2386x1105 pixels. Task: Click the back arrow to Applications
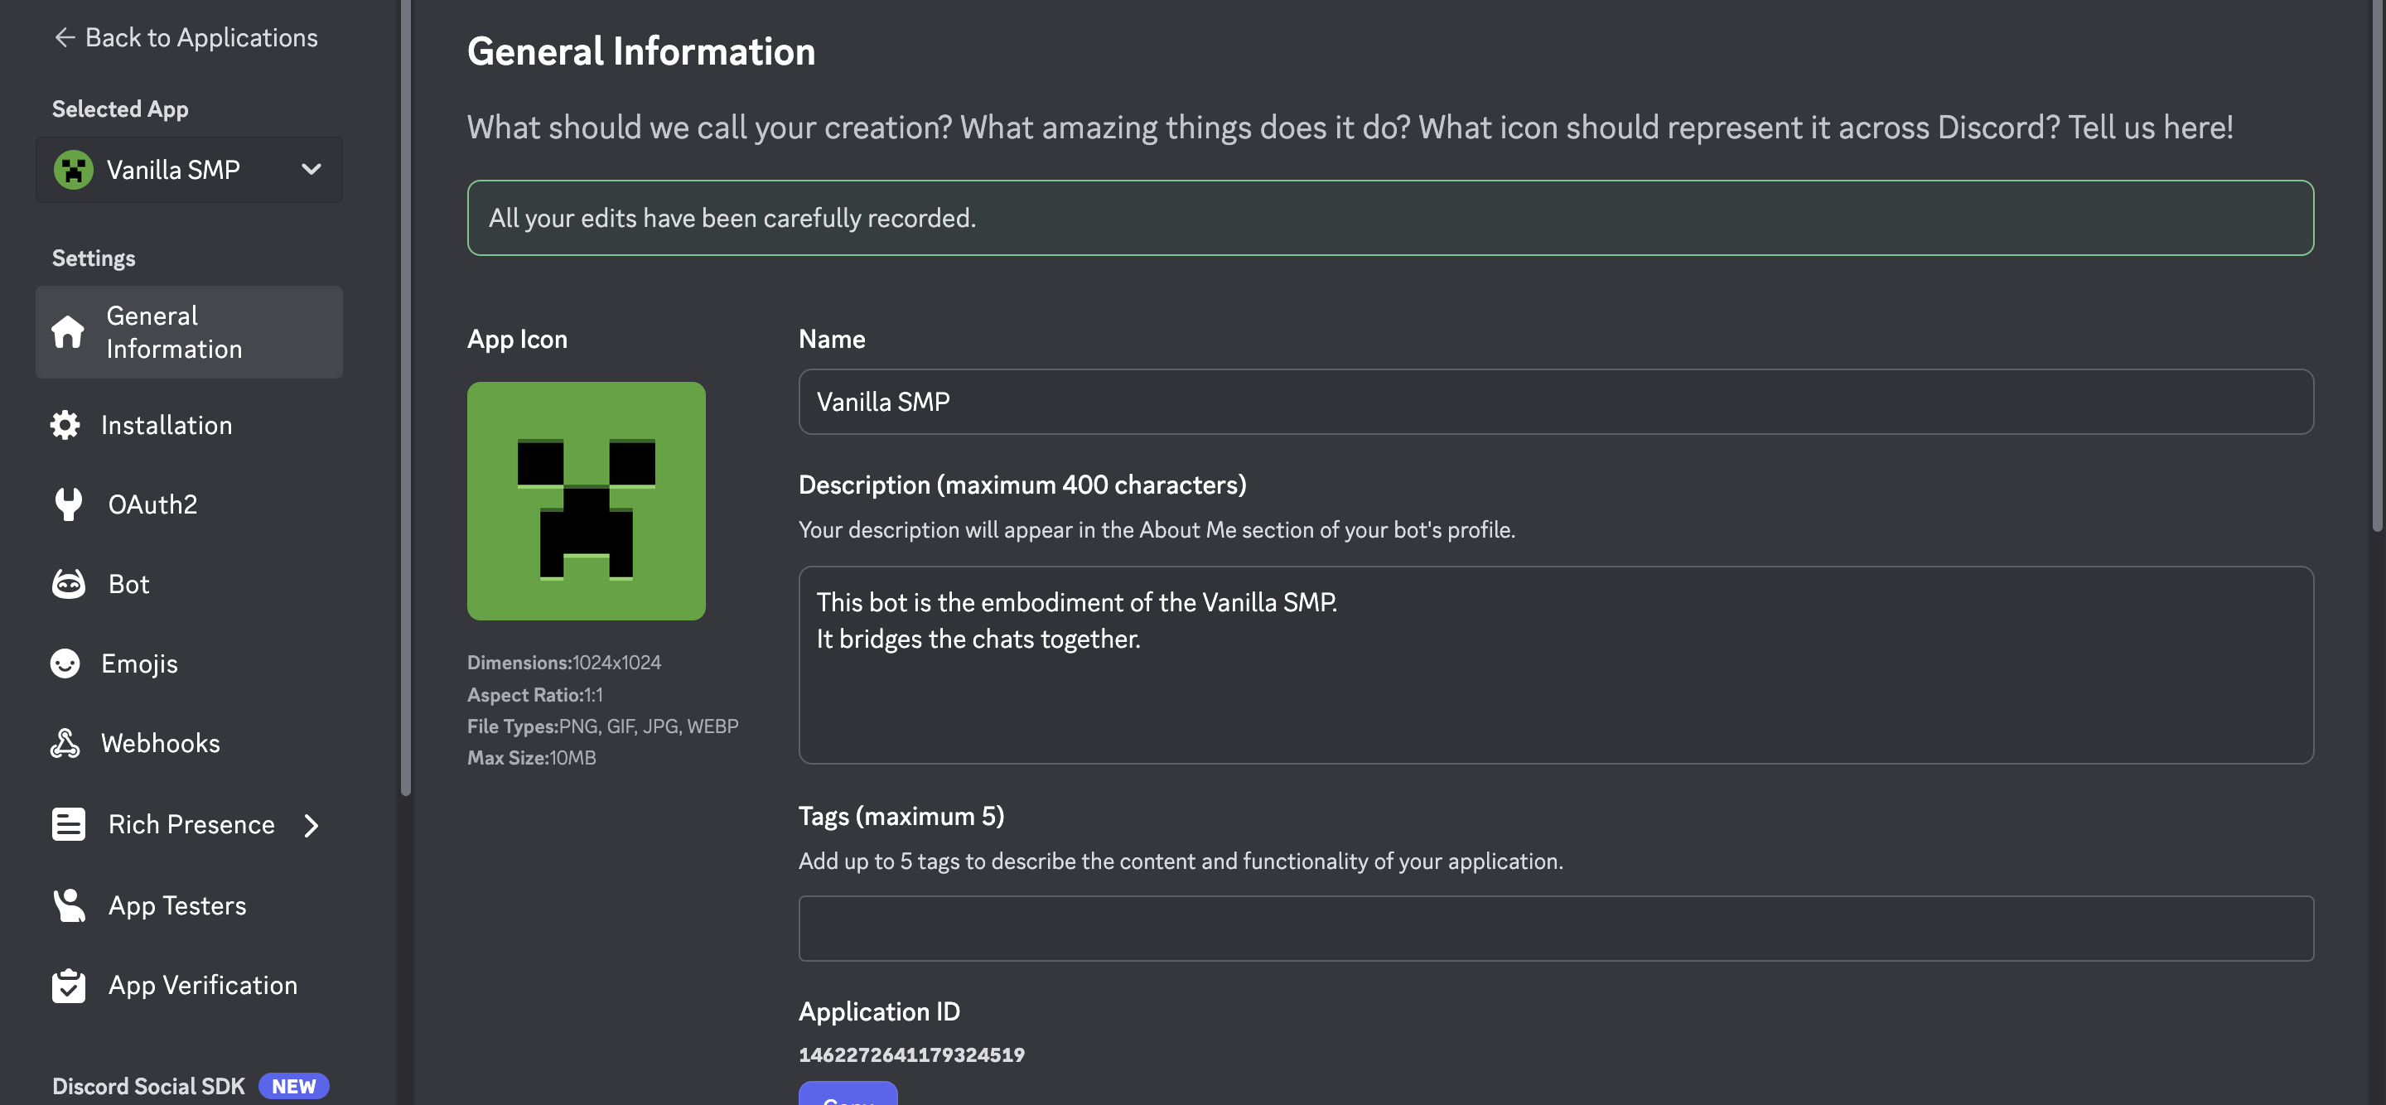pos(63,36)
